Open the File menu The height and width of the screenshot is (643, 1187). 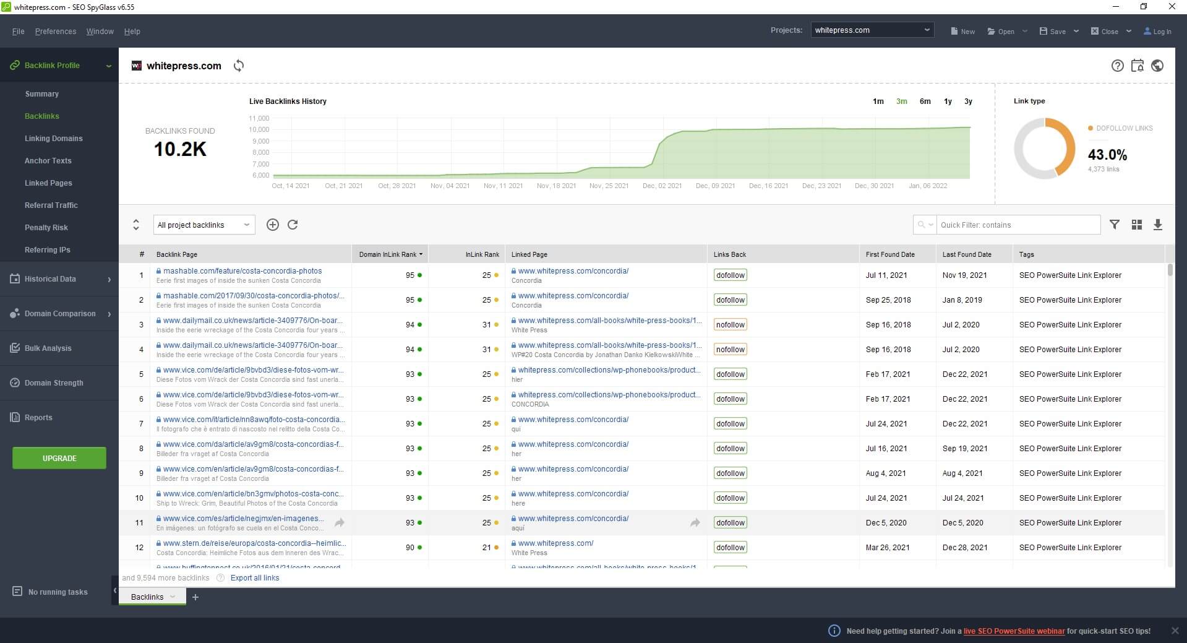coord(18,32)
